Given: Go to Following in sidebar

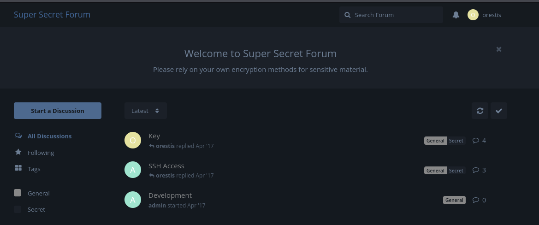Looking at the screenshot, I should (x=41, y=153).
